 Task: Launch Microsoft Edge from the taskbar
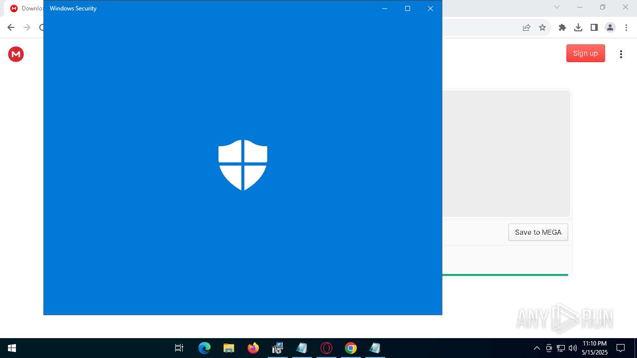click(x=205, y=348)
